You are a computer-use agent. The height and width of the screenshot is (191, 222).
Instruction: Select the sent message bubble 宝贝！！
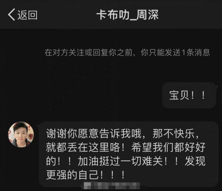tap(189, 95)
